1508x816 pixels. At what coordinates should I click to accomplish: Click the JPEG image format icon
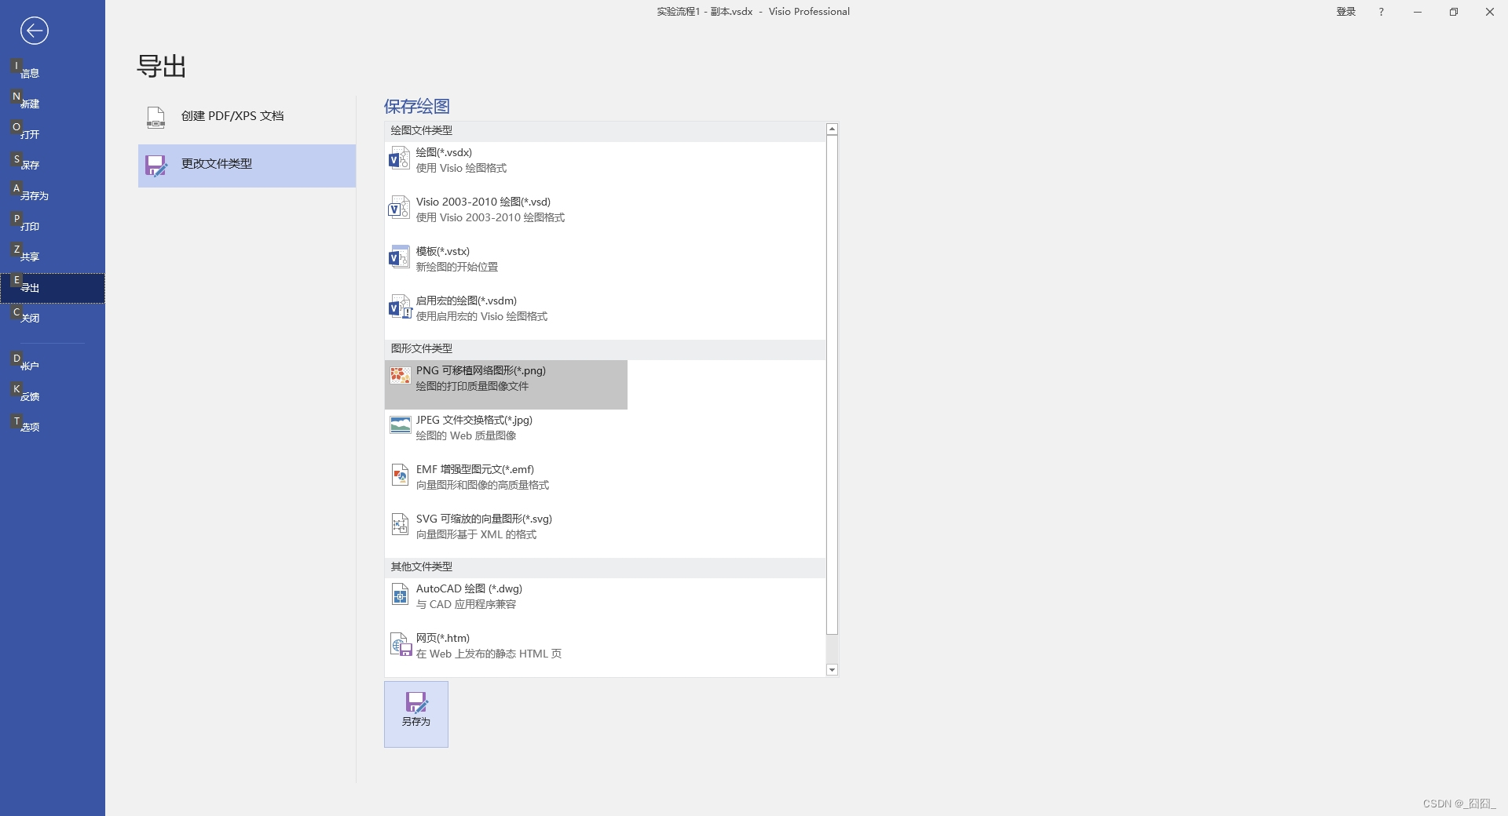(x=400, y=425)
